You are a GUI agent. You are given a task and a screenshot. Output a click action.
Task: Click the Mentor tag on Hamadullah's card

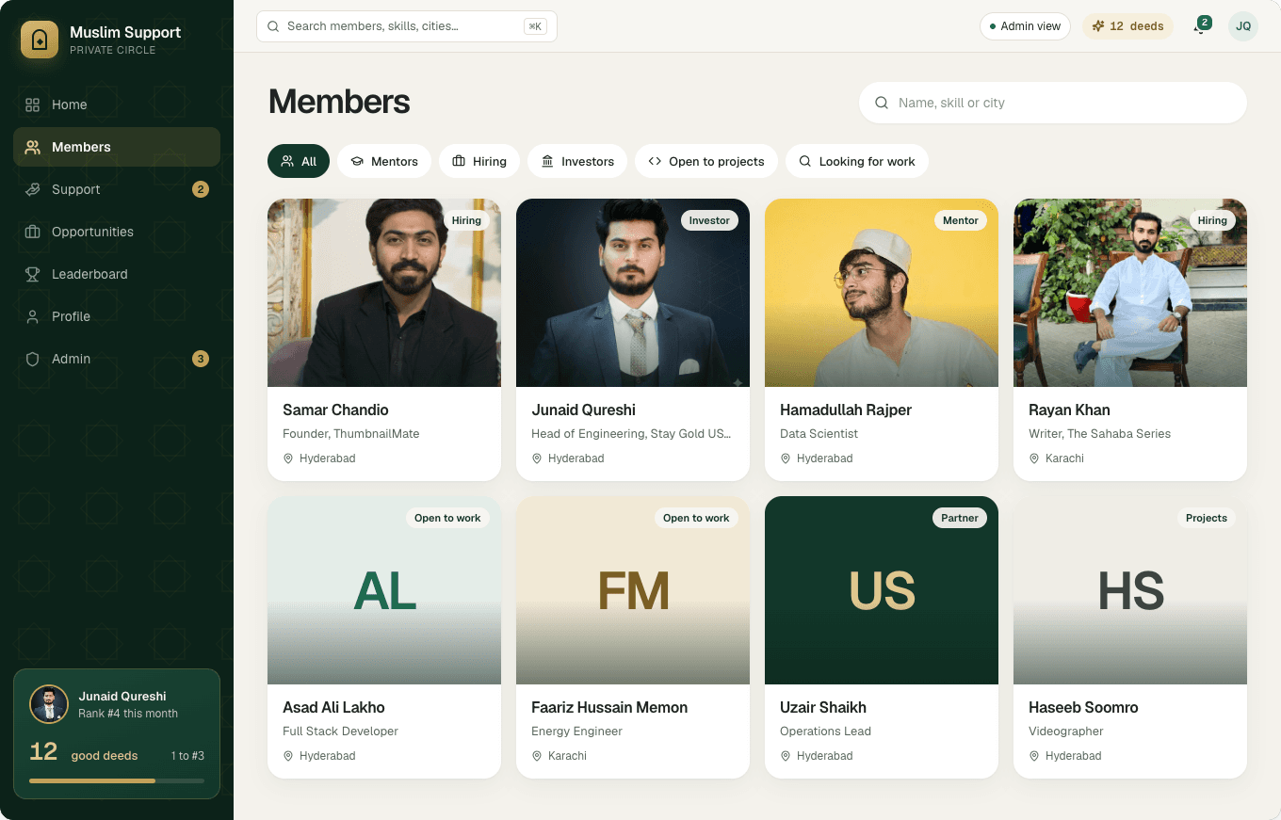[961, 220]
